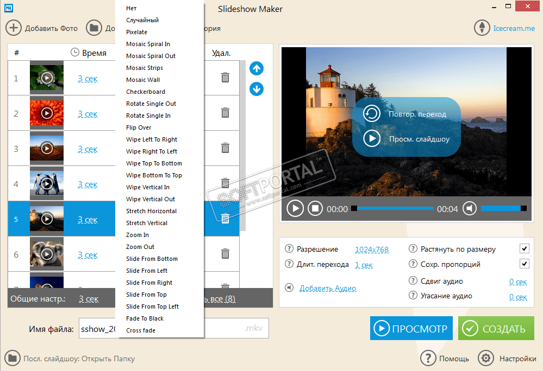Viewport: 543px width, 371px height.
Task: Change slide 6 time 3 сек
Action: [88, 255]
